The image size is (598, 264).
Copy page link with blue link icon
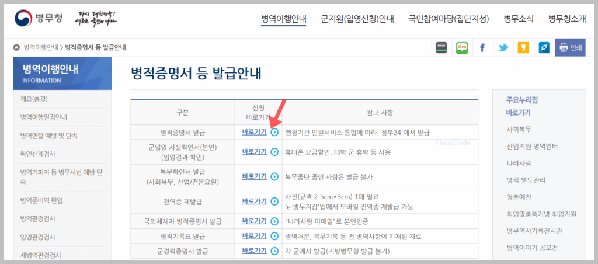pos(544,48)
